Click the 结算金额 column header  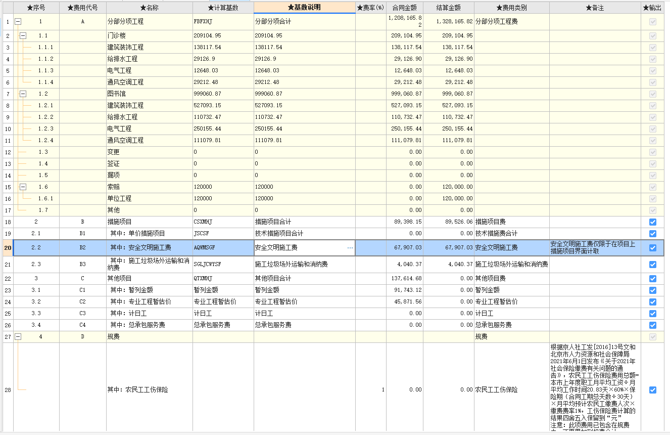click(x=449, y=8)
